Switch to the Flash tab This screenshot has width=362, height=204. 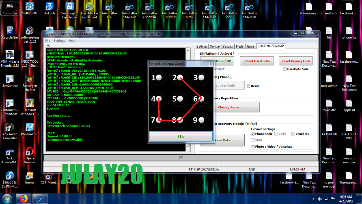tap(240, 47)
